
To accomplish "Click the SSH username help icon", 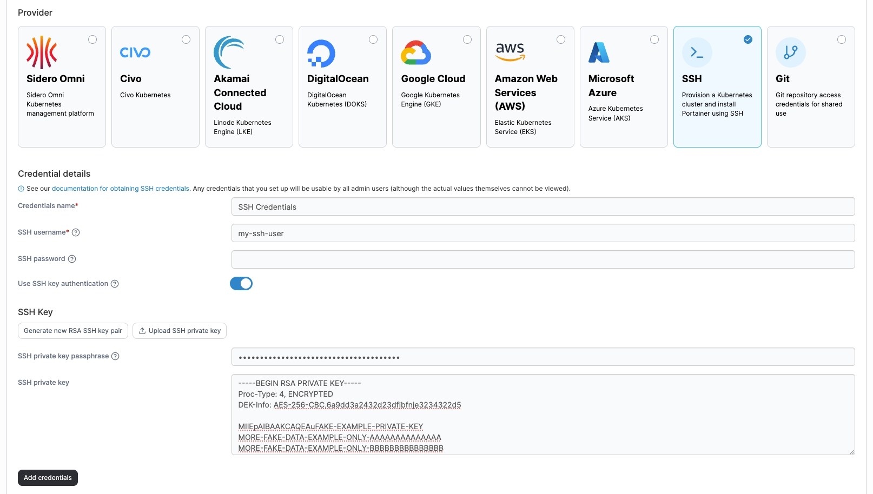I will pyautogui.click(x=76, y=232).
